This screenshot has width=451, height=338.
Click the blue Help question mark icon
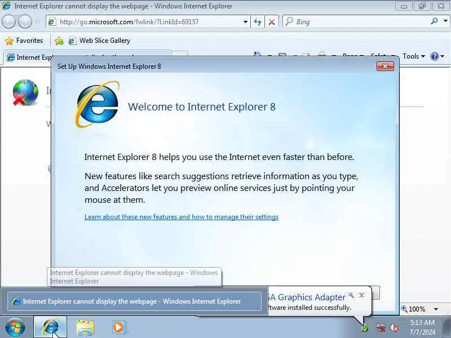434,56
